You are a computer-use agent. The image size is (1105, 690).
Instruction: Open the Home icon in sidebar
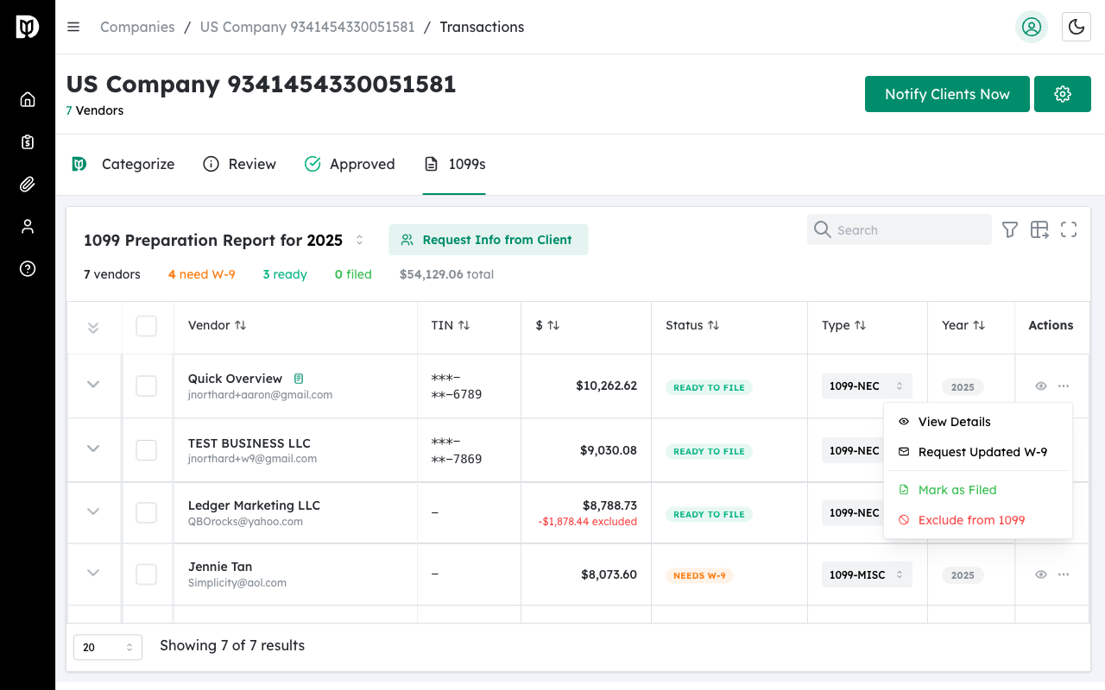(28, 99)
